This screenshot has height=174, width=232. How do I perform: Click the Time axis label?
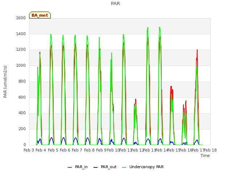tap(205, 156)
